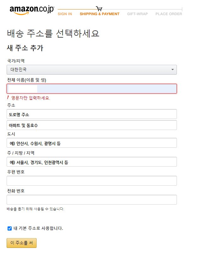The height and width of the screenshot is (265, 198).
Task: Focus the 도시 city input field
Action: coord(91,143)
